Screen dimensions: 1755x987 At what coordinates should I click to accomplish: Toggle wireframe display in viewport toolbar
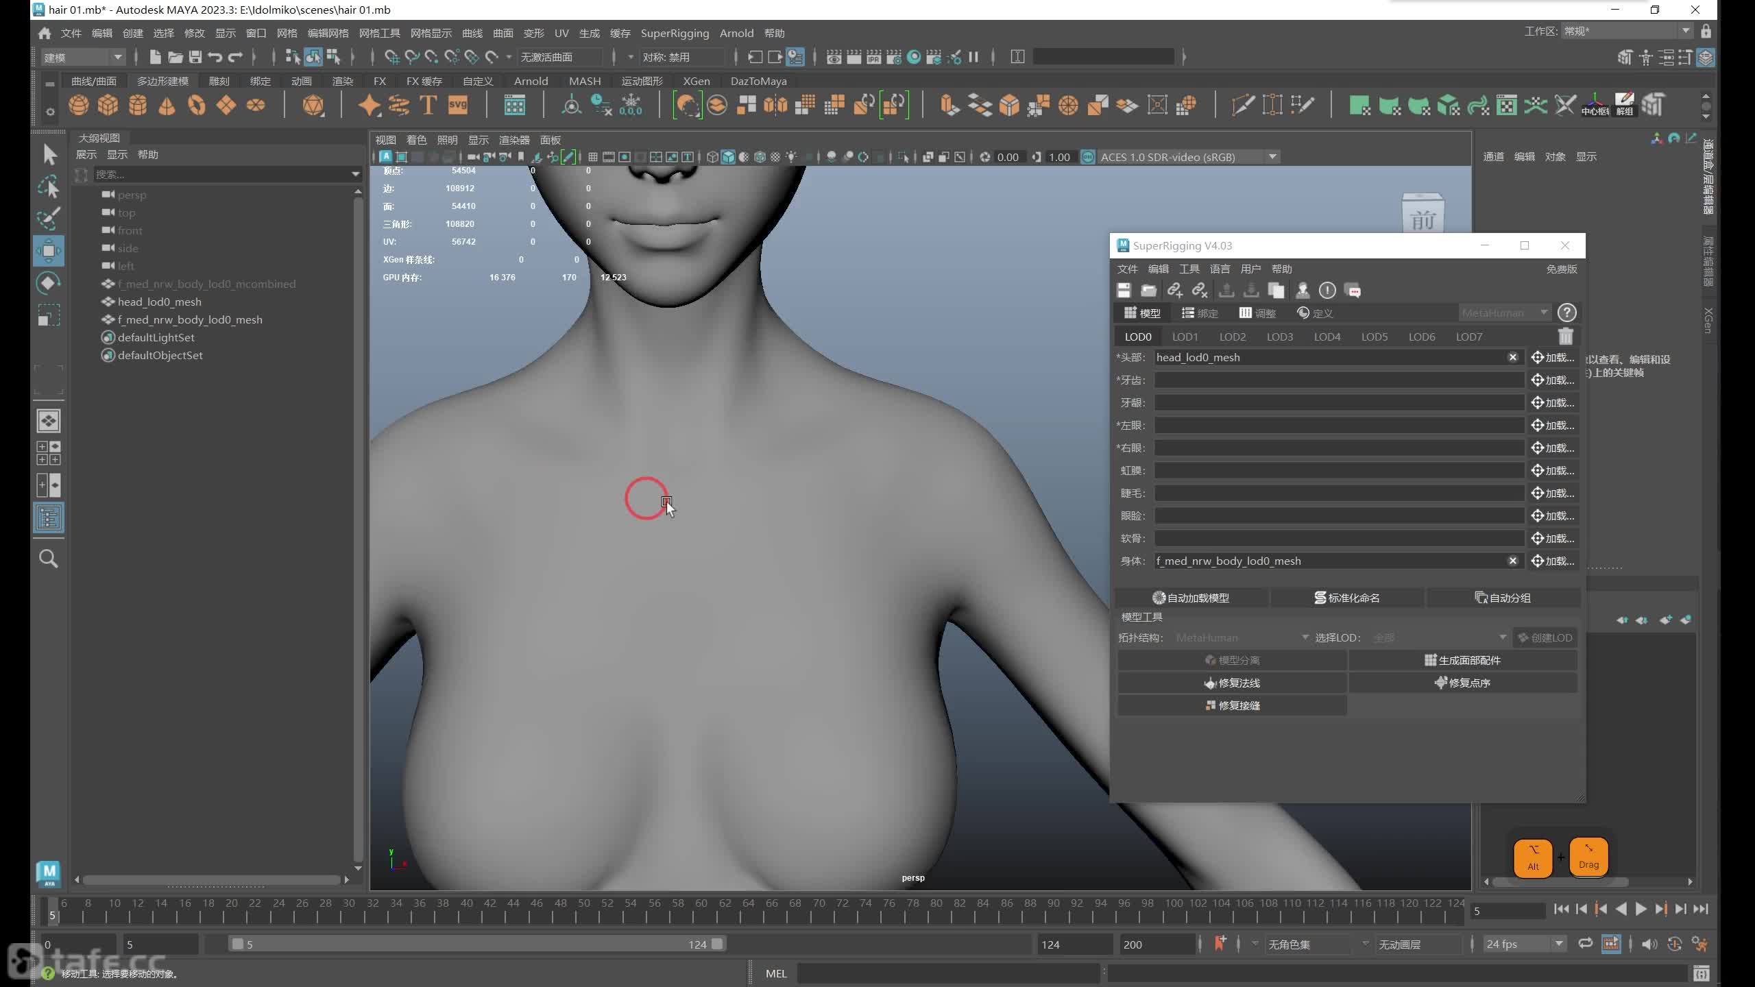(x=712, y=157)
